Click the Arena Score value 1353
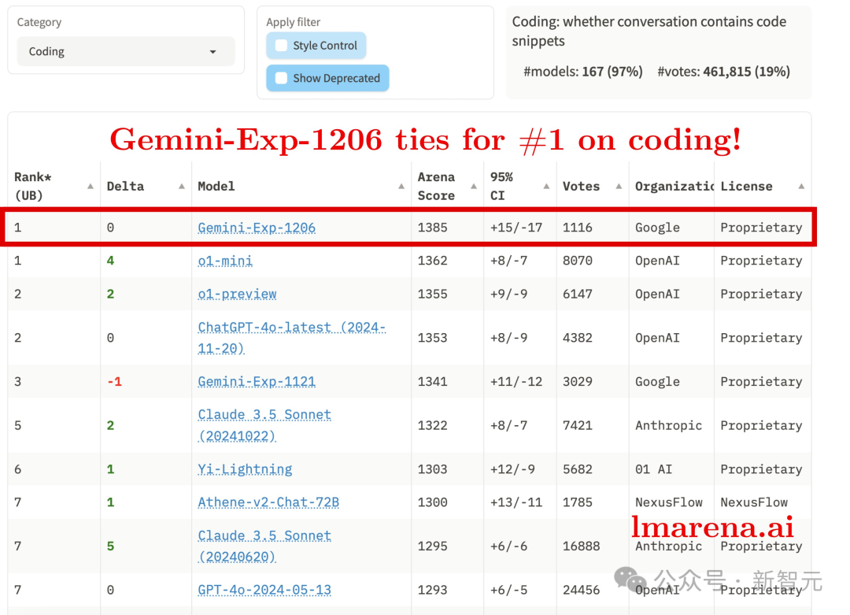 click(433, 338)
